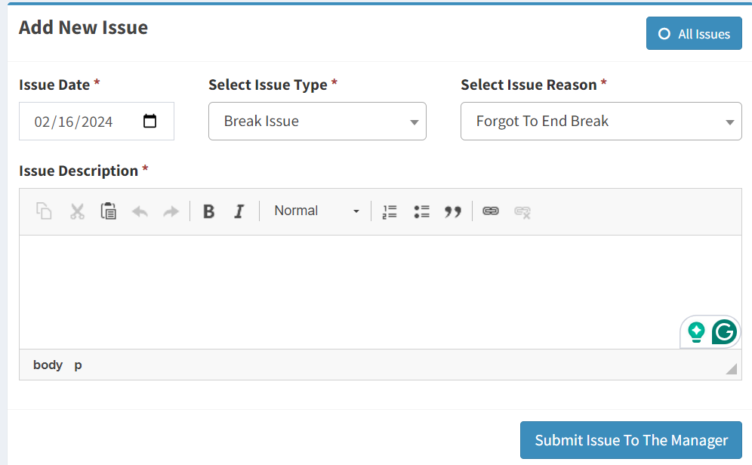Image resolution: width=752 pixels, height=465 pixels.
Task: Open the Select Issue Type dropdown
Action: click(317, 122)
